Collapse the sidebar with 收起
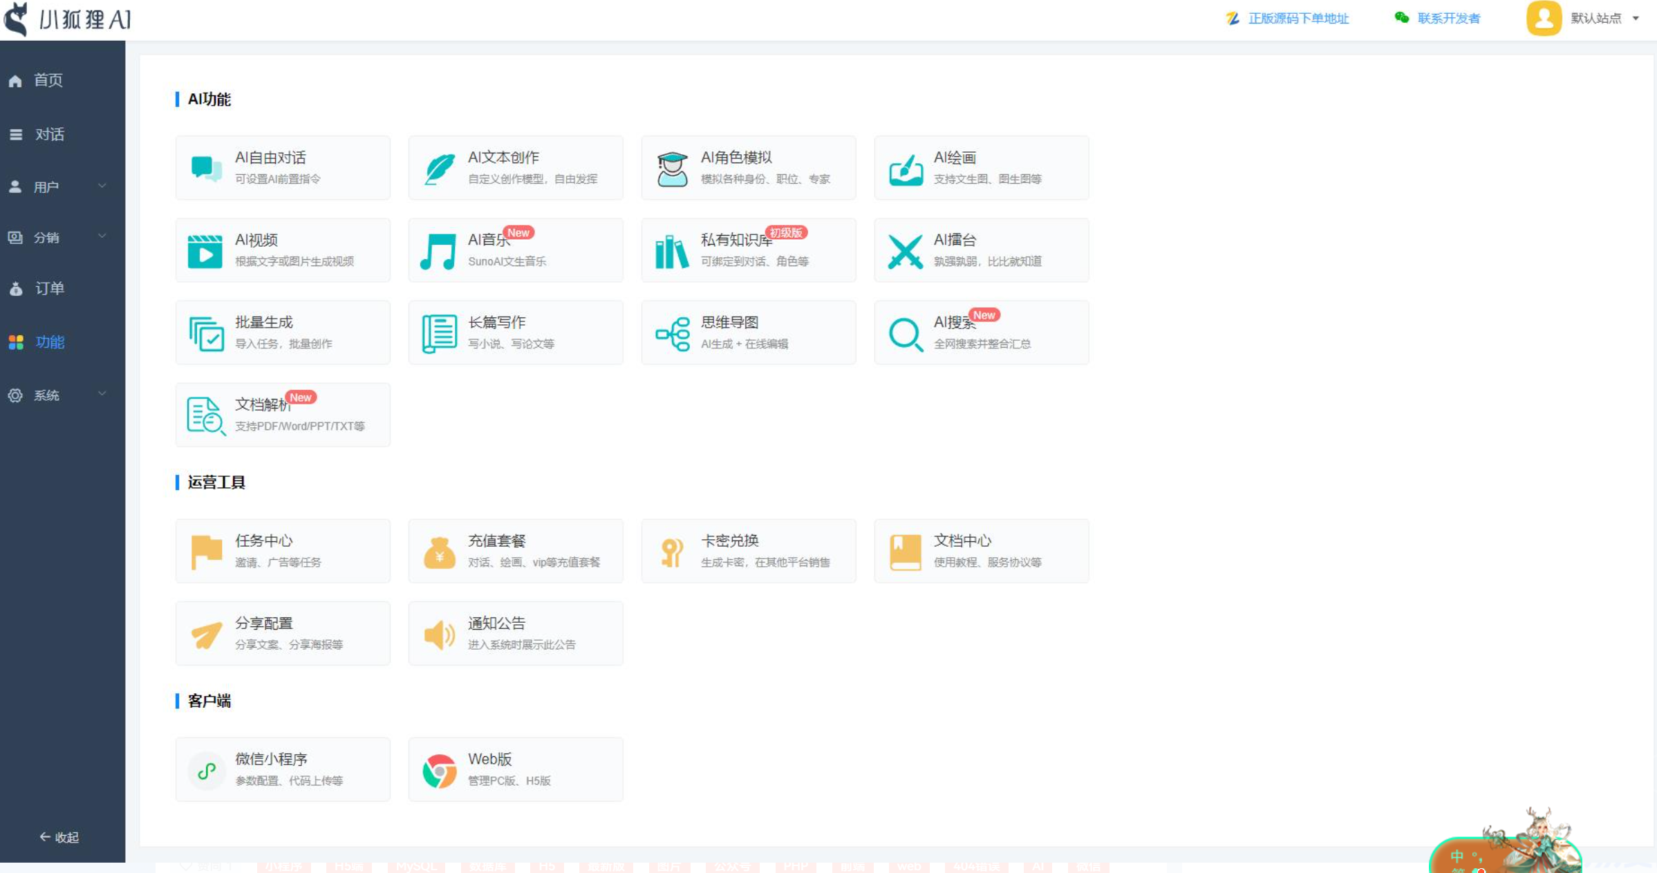Screen dimensions: 1657x873 click(x=59, y=837)
